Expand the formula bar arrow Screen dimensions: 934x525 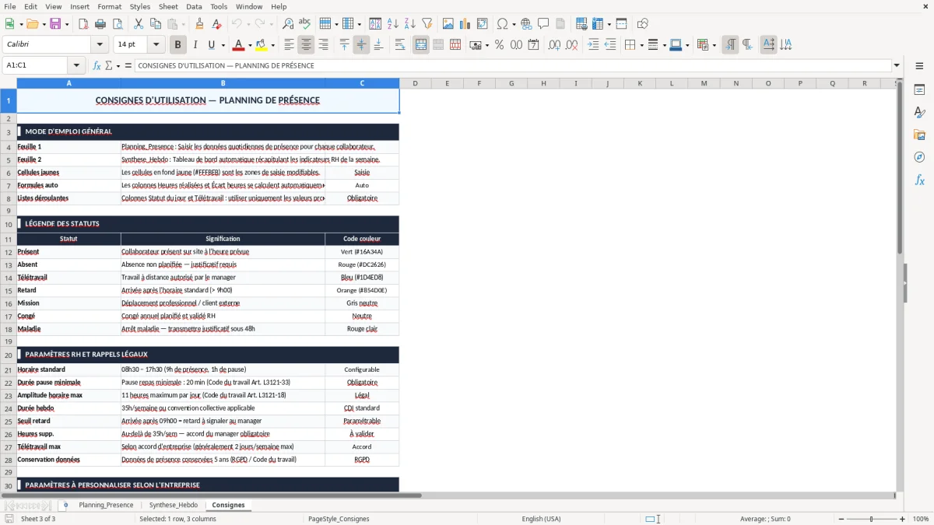(x=897, y=65)
